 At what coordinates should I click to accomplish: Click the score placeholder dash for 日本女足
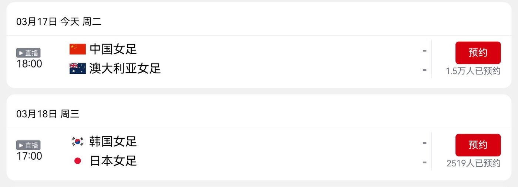pyautogui.click(x=424, y=162)
